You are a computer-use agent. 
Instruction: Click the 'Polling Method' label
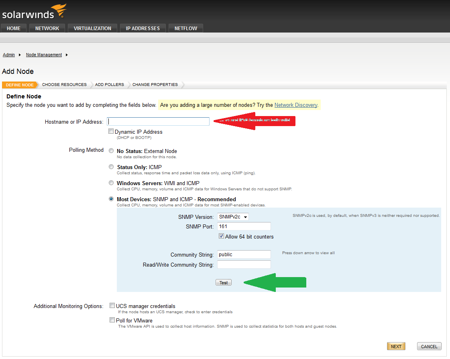pos(86,150)
